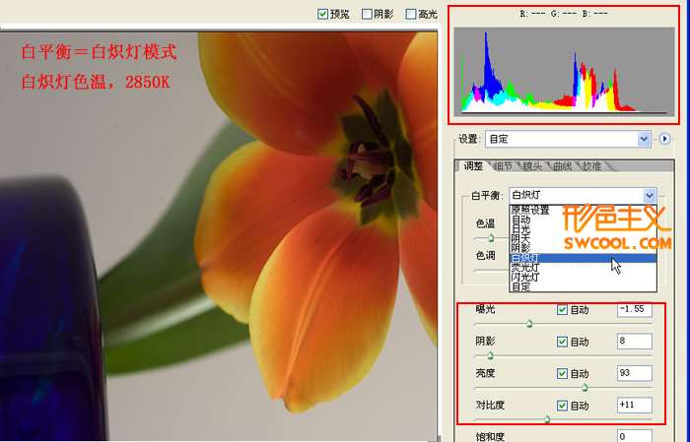690x442 pixels.
Task: Uncheck 自动 for 曝光 exposure
Action: 562,310
